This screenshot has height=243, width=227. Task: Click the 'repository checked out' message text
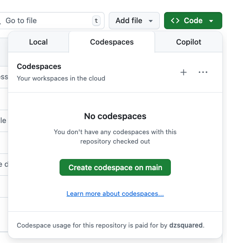click(115, 141)
